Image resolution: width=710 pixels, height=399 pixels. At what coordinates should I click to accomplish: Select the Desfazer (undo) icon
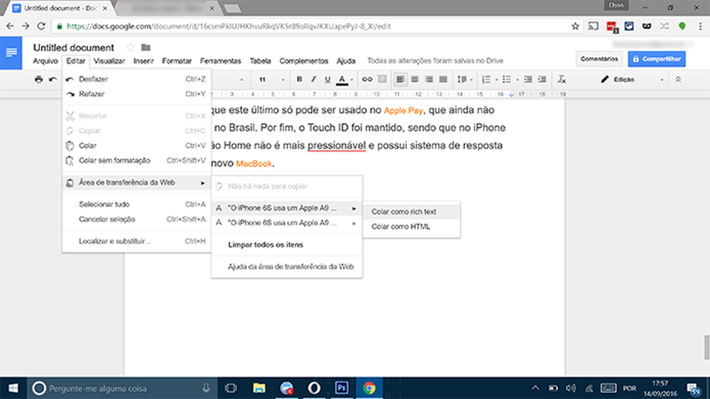point(70,79)
